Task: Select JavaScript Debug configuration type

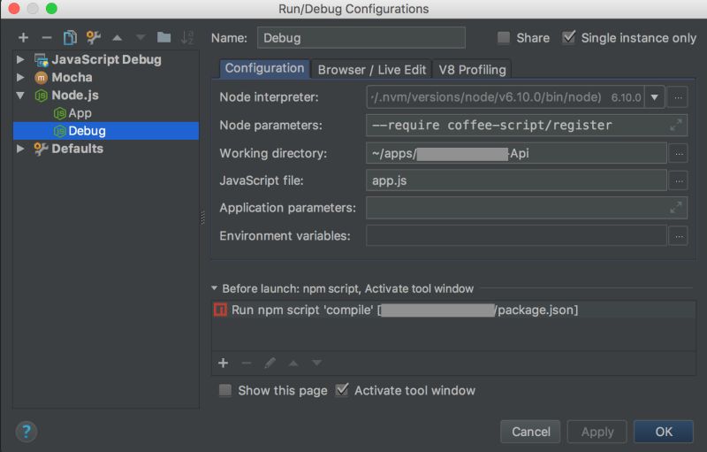Action: pyautogui.click(x=106, y=59)
